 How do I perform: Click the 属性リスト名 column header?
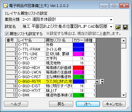click(59, 40)
